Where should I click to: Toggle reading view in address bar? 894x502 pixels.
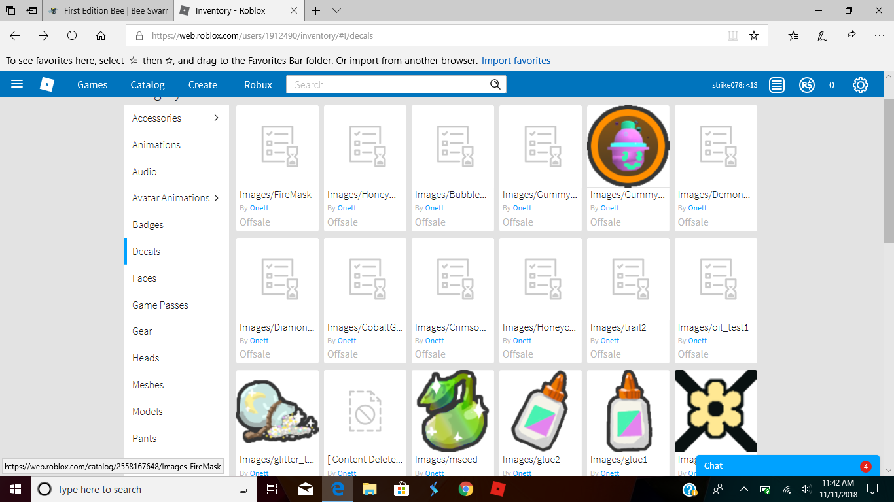point(733,36)
